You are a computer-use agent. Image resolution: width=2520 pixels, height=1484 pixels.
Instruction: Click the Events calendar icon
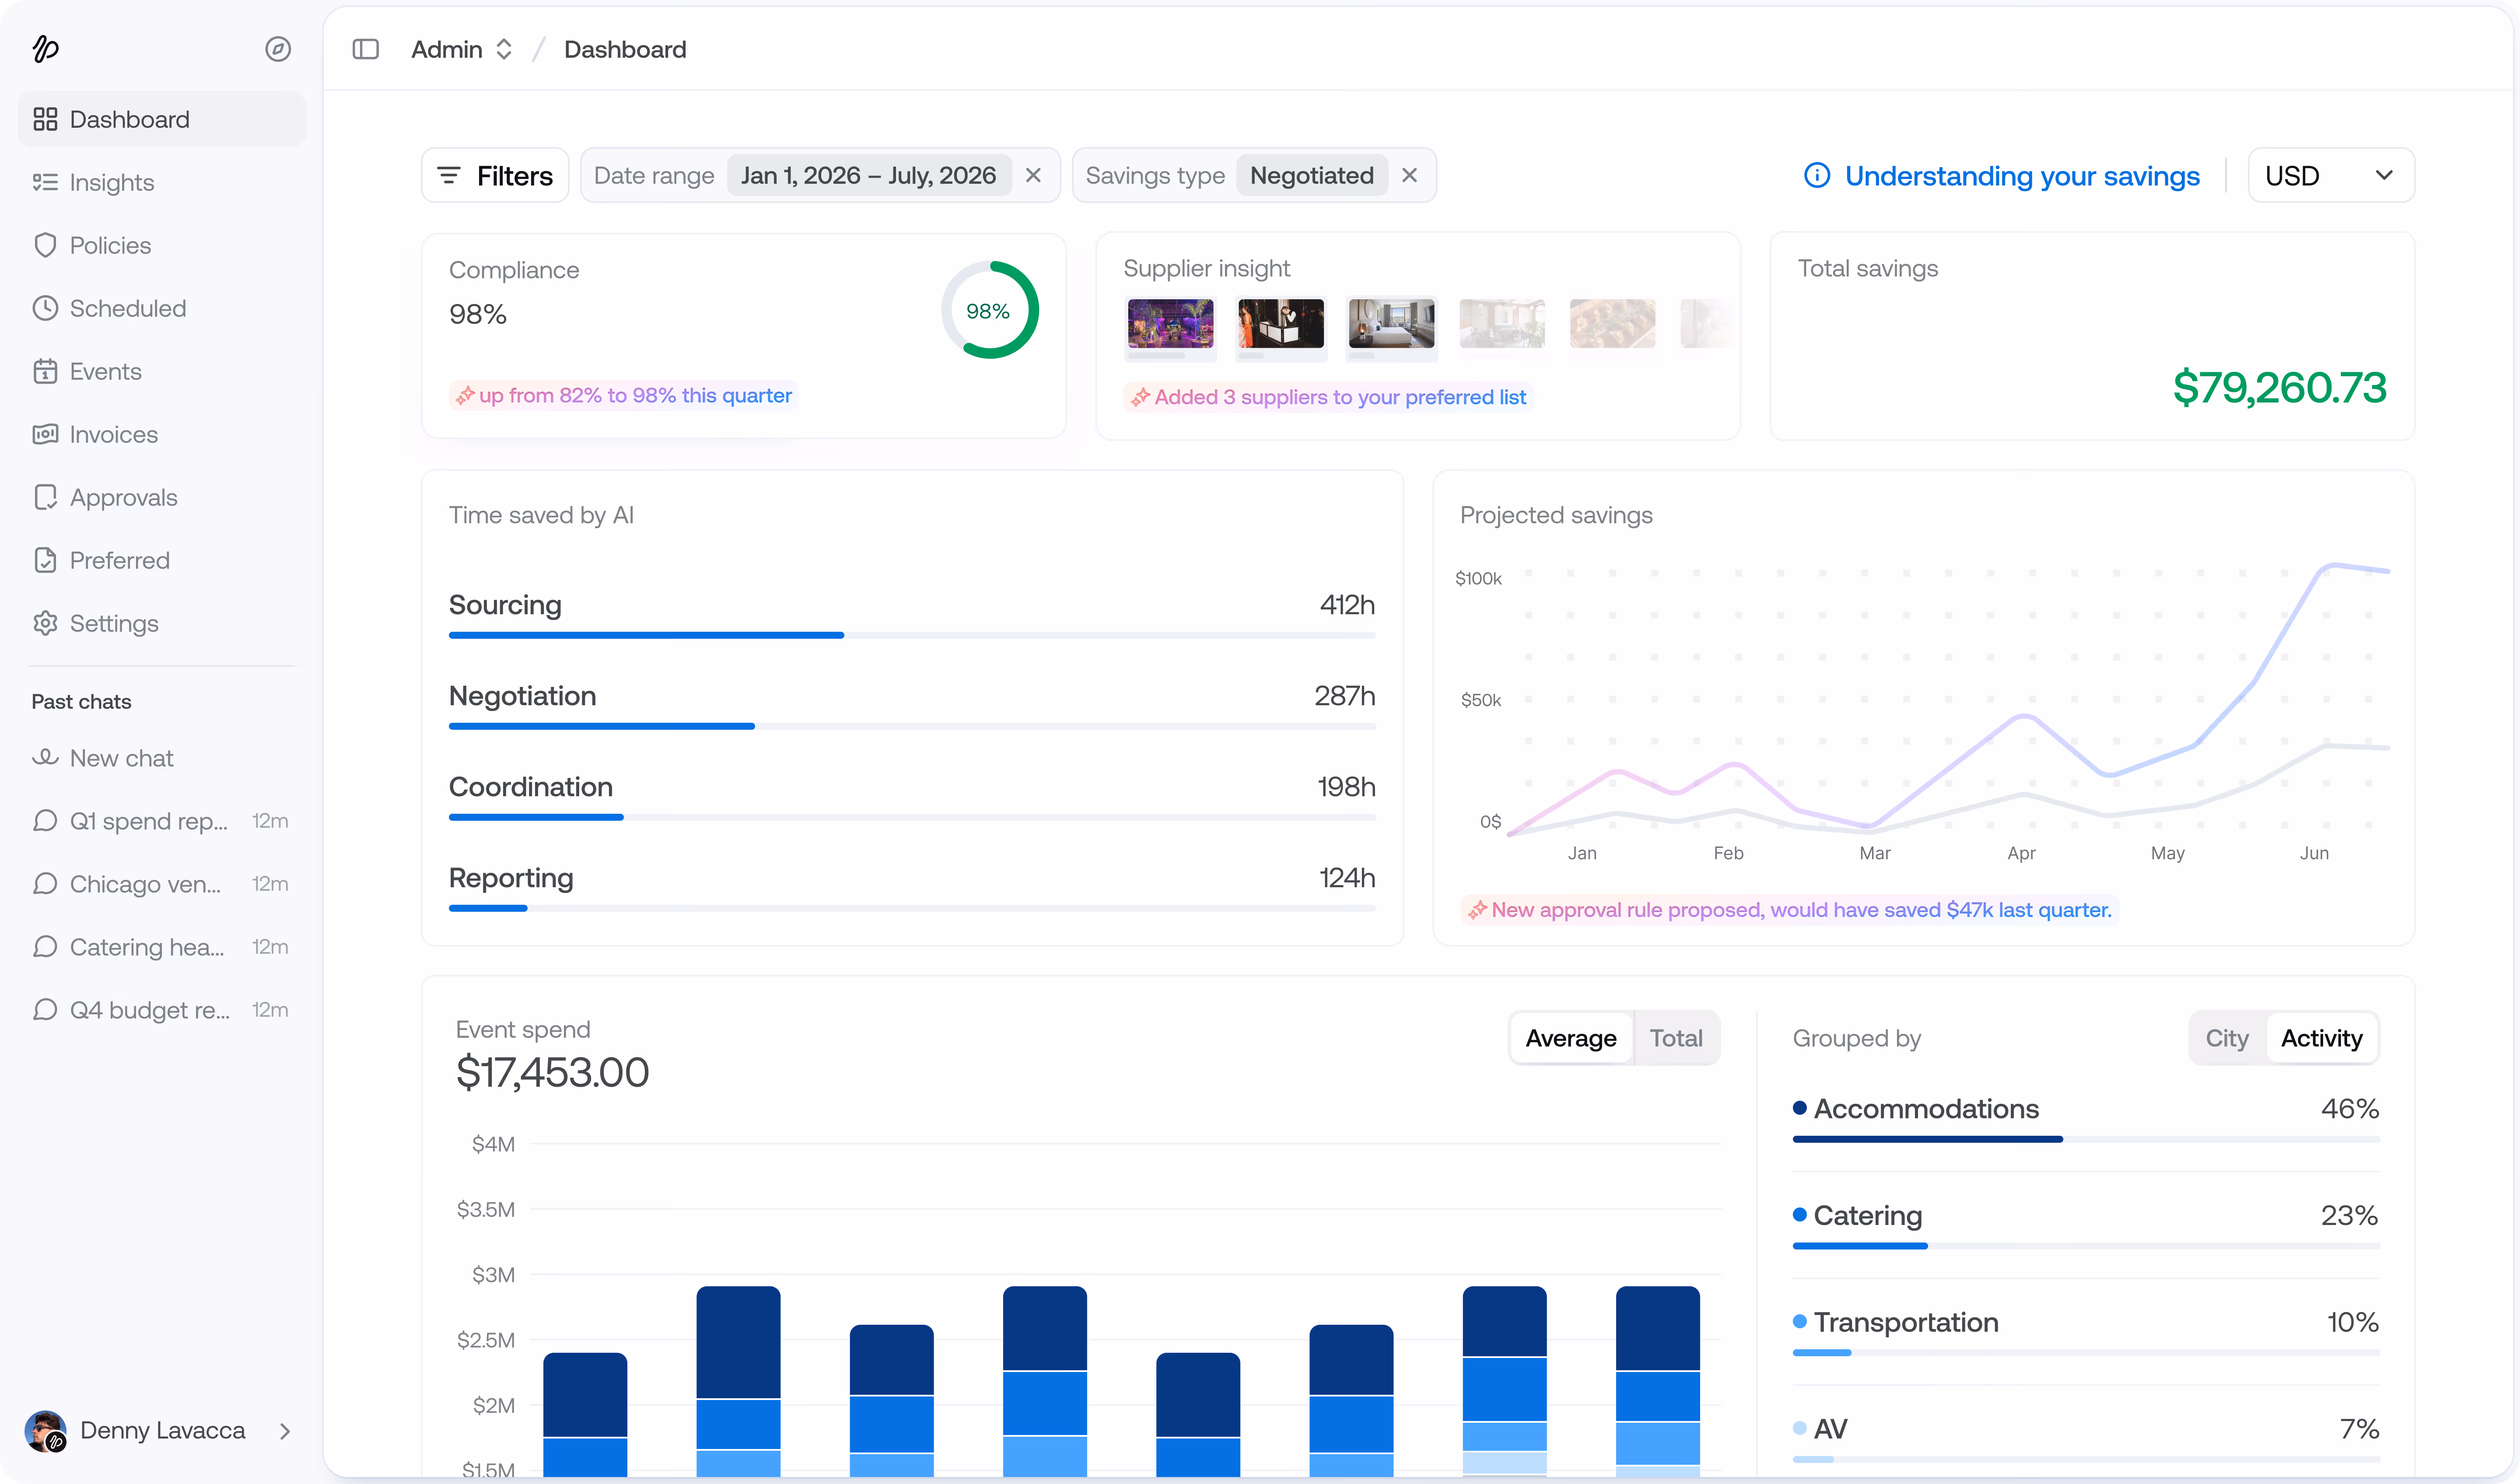pos(45,371)
